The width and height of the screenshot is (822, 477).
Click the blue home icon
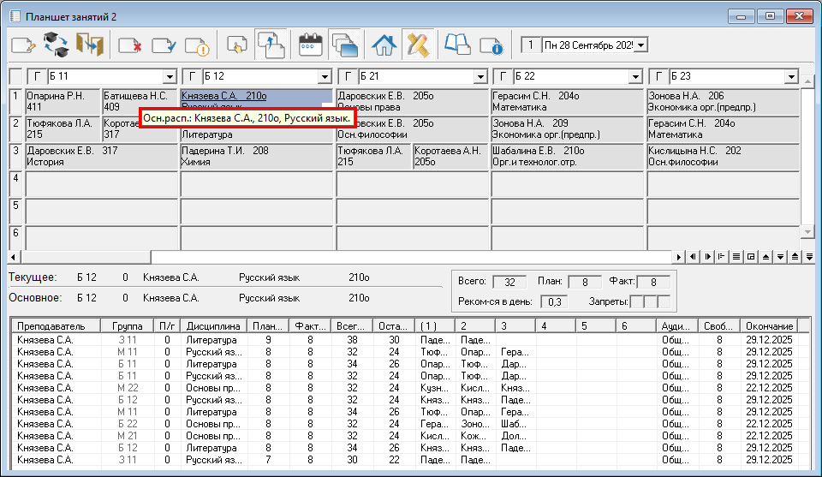coord(384,45)
